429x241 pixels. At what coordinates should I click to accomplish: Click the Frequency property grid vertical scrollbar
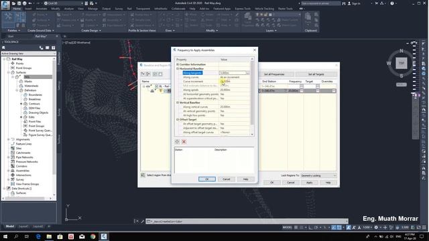(x=252, y=96)
